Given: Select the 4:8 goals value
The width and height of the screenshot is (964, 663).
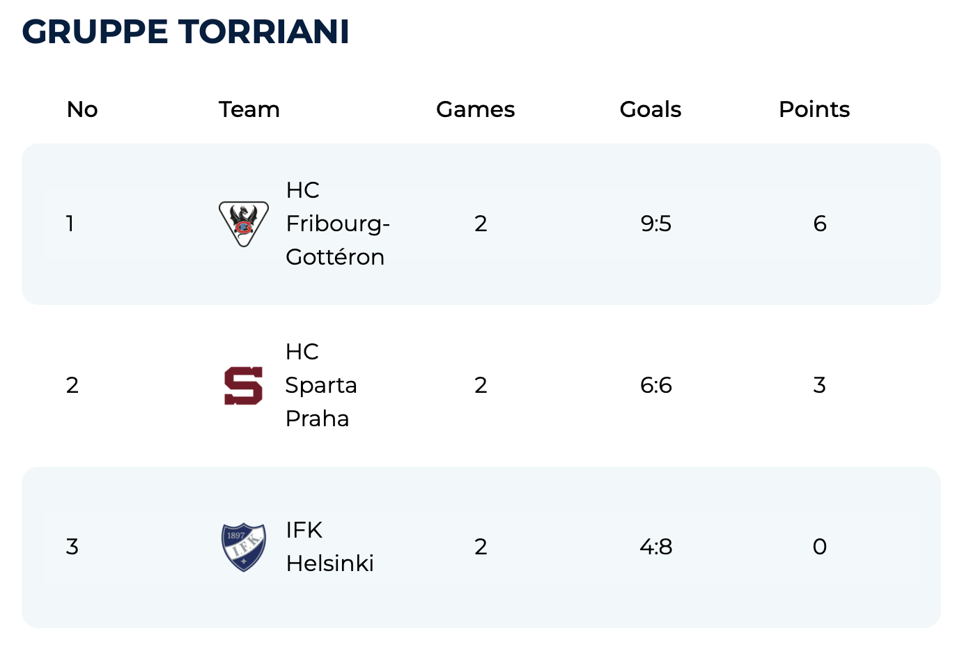Looking at the screenshot, I should click(x=656, y=547).
